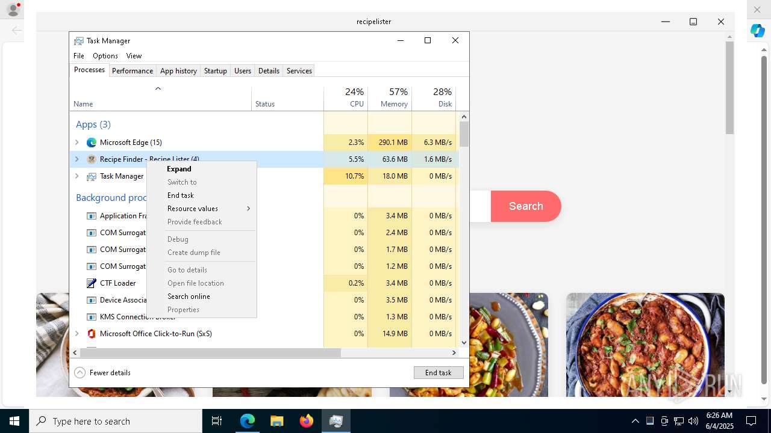This screenshot has width=771, height=433.
Task: Click the recipelister page vertical scrollbar
Action: click(x=729, y=88)
